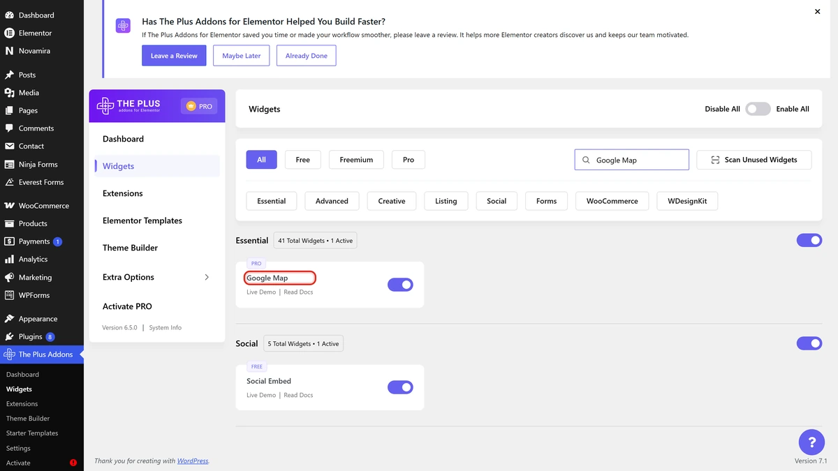
Task: Open Live Demo link for Google Map
Action: (x=261, y=292)
